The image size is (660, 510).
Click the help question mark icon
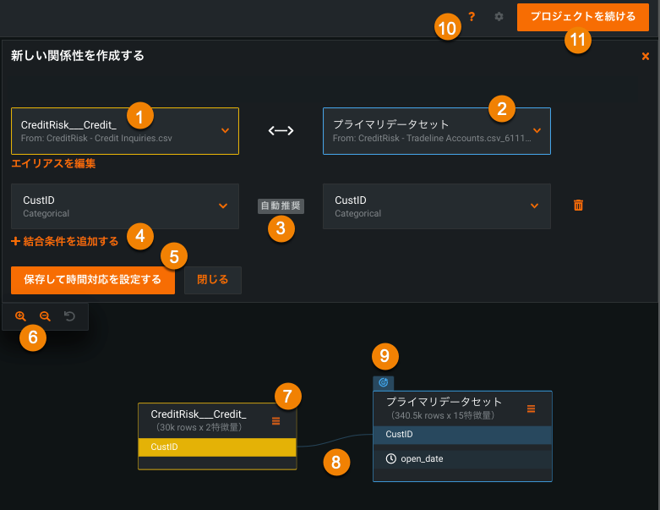pyautogui.click(x=472, y=17)
